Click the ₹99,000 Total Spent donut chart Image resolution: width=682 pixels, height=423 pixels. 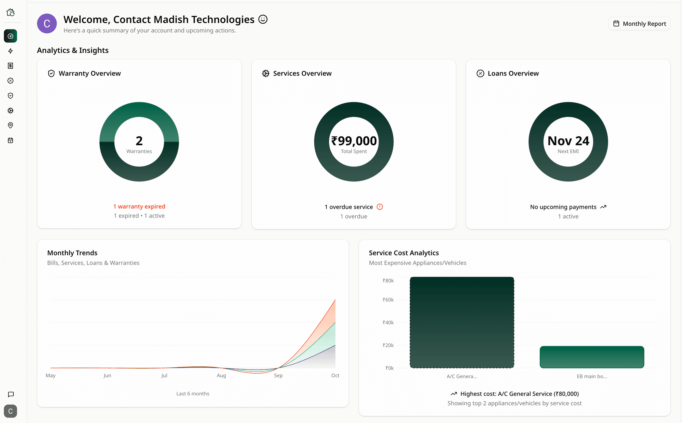(x=353, y=141)
